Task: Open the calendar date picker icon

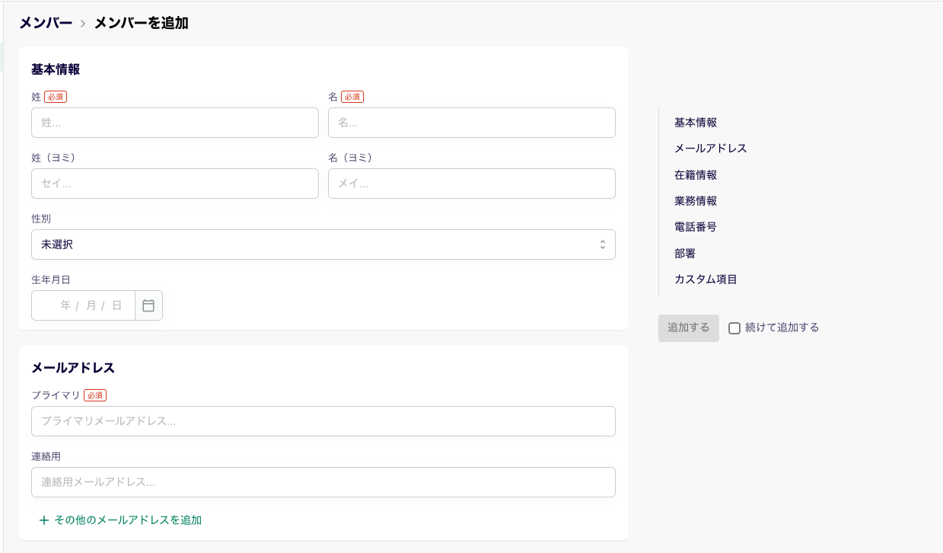Action: point(148,305)
